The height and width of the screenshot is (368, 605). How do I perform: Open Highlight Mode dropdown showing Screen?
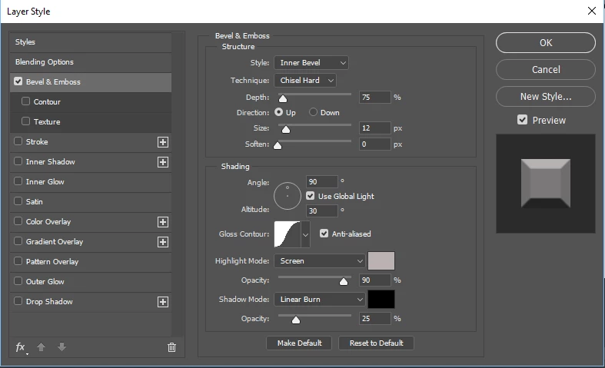pyautogui.click(x=320, y=260)
